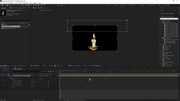Open the Graph Editor in timeline

(56, 71)
